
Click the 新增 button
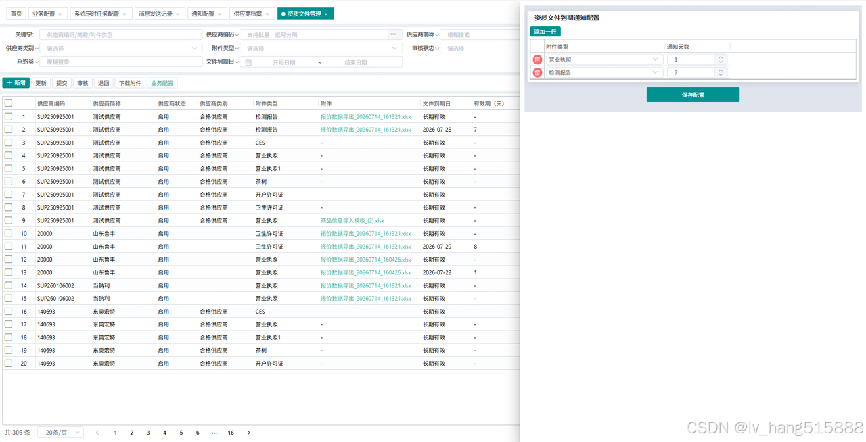[16, 83]
